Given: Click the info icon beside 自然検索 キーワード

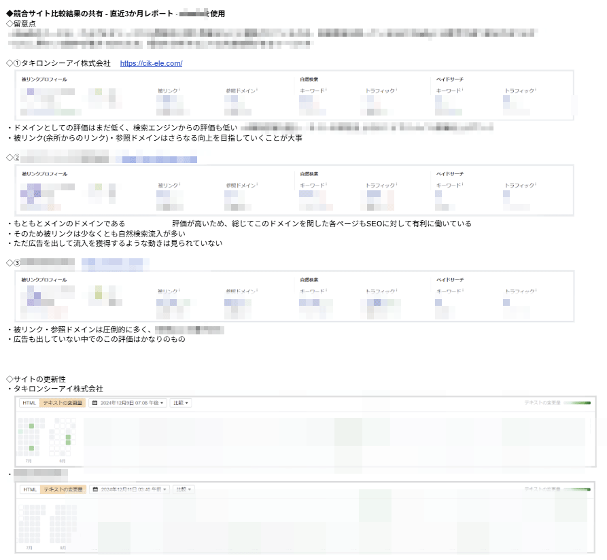Looking at the screenshot, I should (x=328, y=90).
